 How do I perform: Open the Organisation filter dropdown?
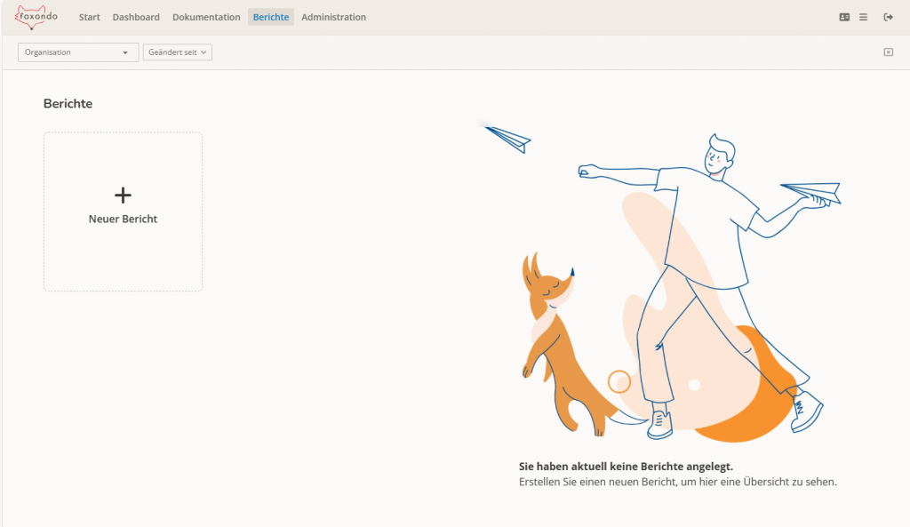(77, 52)
